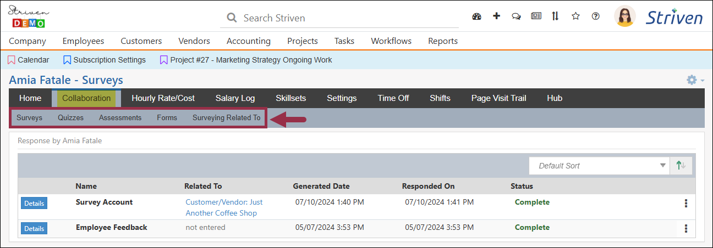This screenshot has width=713, height=248.
Task: Select the Collaboration tab
Action: 86,98
